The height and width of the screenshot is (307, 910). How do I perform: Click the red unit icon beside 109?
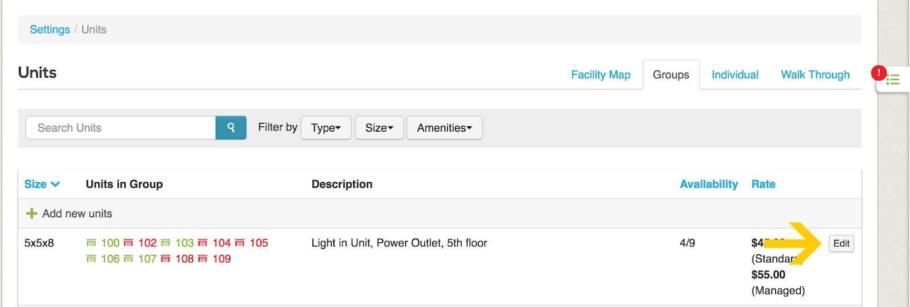pyautogui.click(x=202, y=259)
